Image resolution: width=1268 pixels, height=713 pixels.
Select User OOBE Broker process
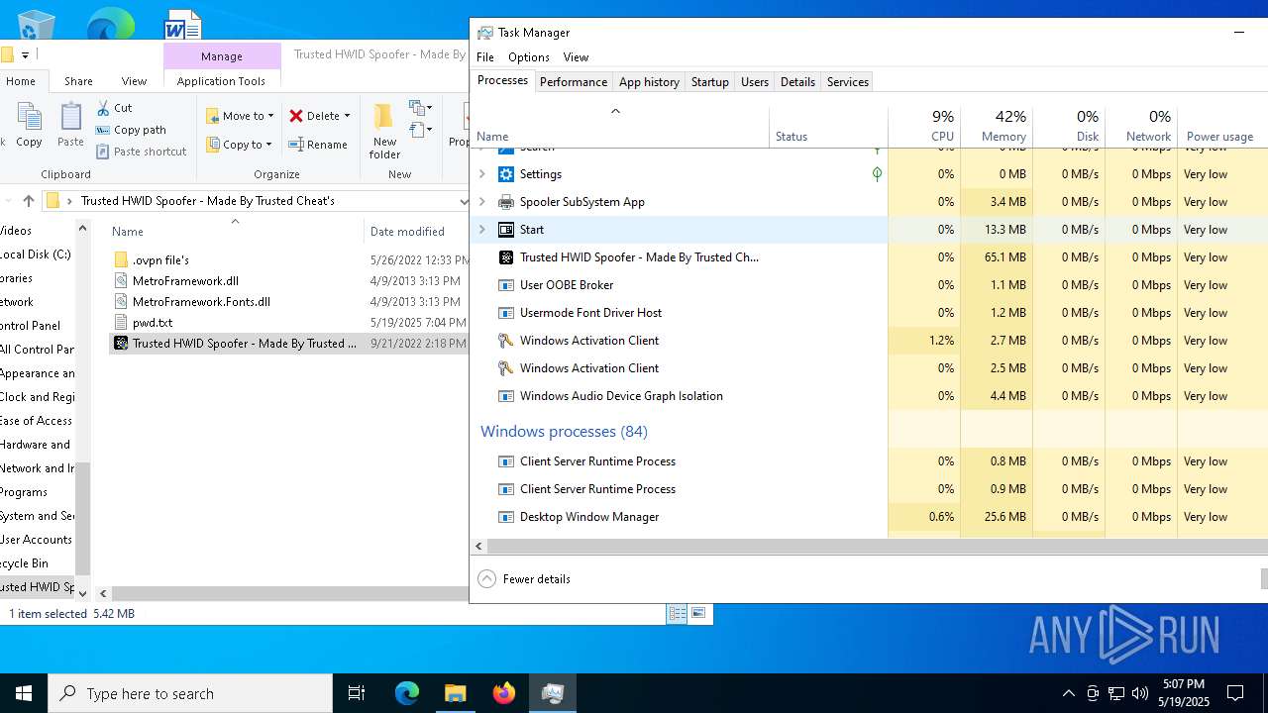679,285
